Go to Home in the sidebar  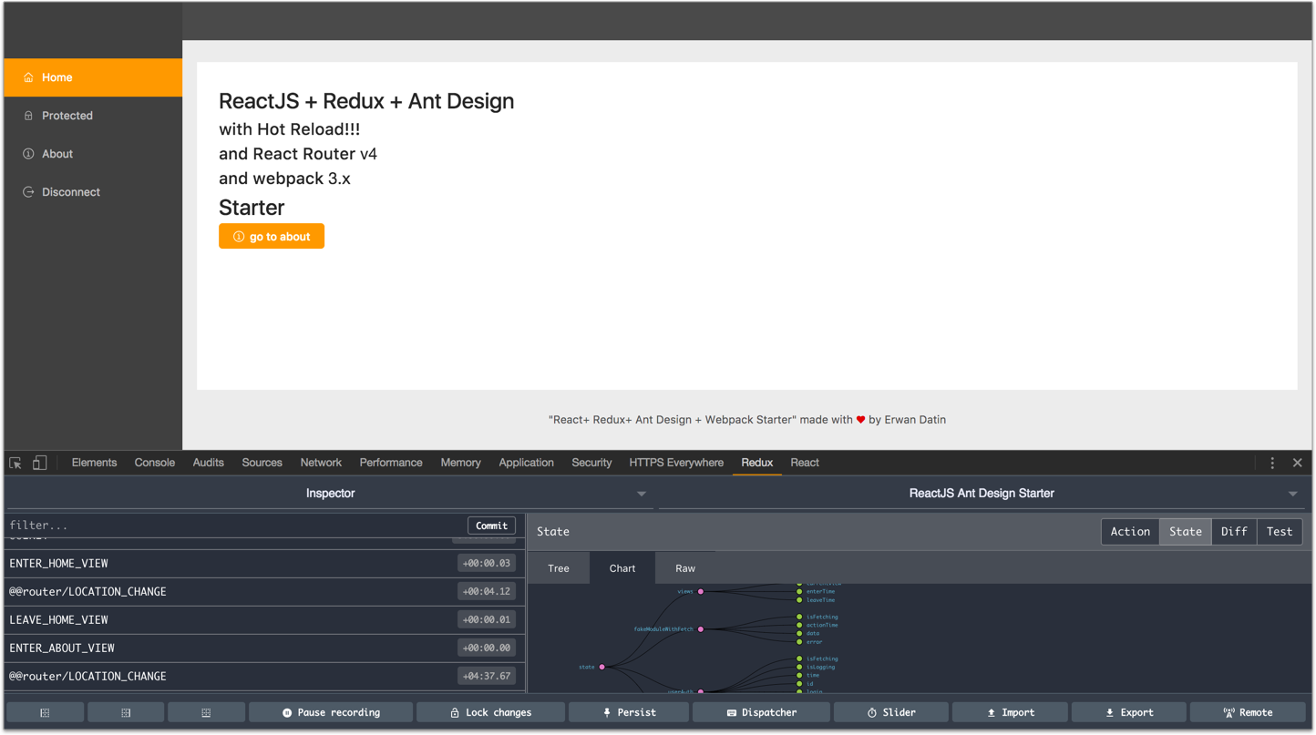pyautogui.click(x=93, y=77)
